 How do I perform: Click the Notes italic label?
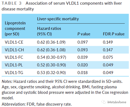click(x=7, y=81)
